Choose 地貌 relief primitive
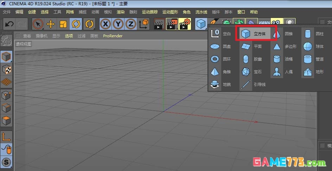The height and width of the screenshot is (171, 332). point(221,84)
